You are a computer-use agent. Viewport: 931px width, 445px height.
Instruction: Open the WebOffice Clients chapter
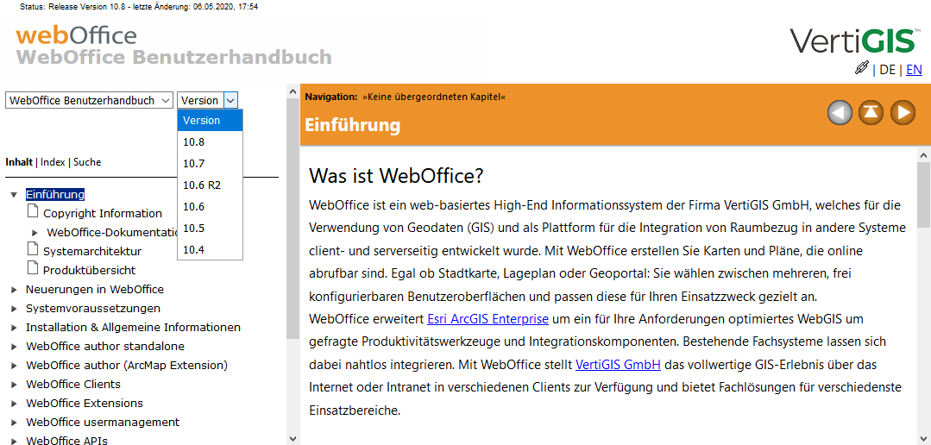[73, 384]
